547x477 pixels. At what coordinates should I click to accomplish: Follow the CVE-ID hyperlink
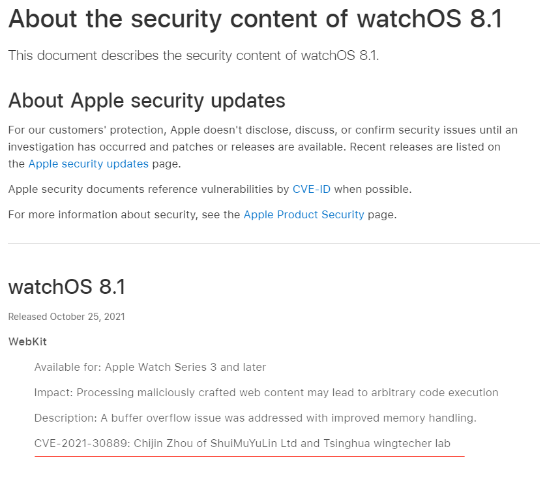(311, 190)
